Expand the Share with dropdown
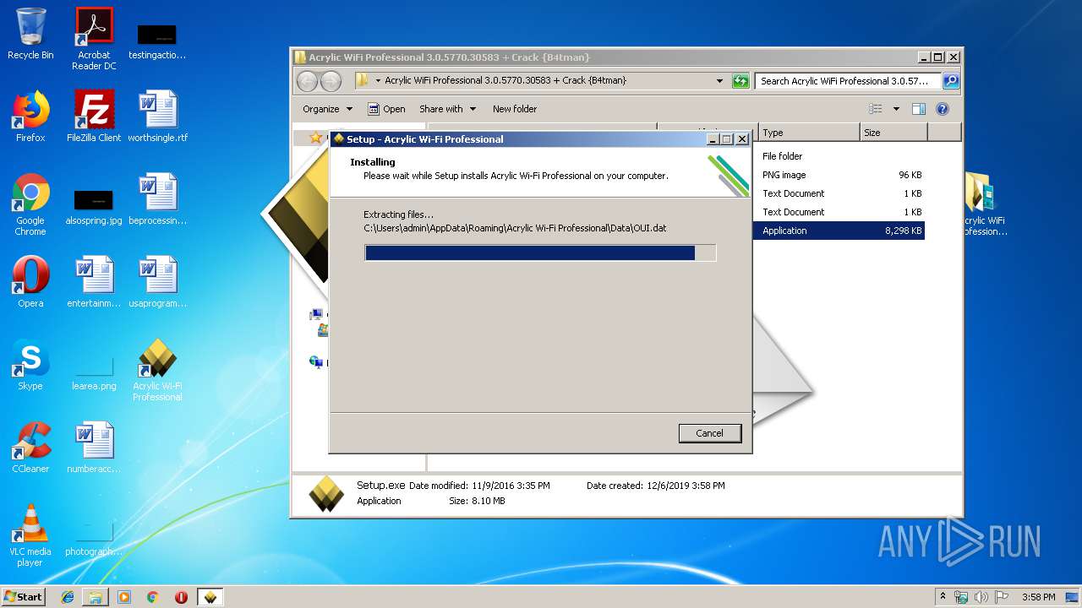 [447, 109]
